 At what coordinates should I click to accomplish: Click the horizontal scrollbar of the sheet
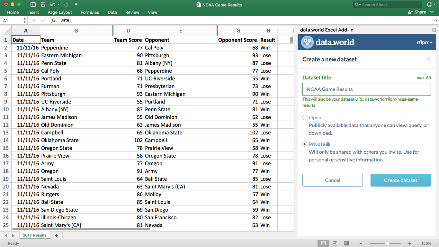coord(81,229)
